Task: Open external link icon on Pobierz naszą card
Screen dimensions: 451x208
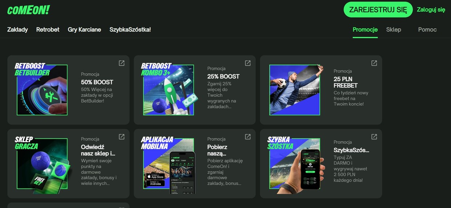Action: click(x=248, y=137)
